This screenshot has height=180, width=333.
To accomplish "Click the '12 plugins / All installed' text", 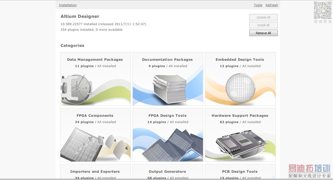I will pyautogui.click(x=240, y=66).
